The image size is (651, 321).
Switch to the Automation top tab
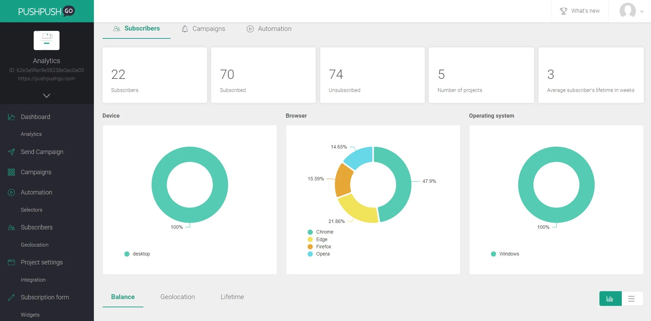(269, 29)
